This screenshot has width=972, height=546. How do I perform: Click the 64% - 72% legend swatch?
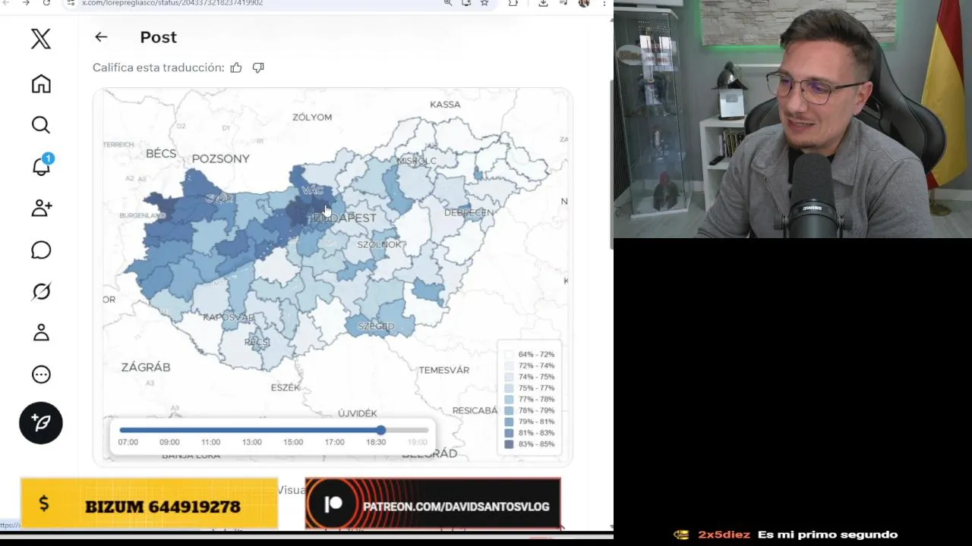tap(509, 354)
